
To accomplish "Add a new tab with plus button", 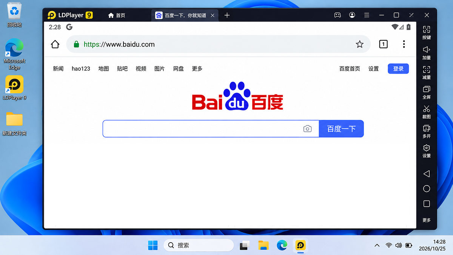I will click(227, 15).
